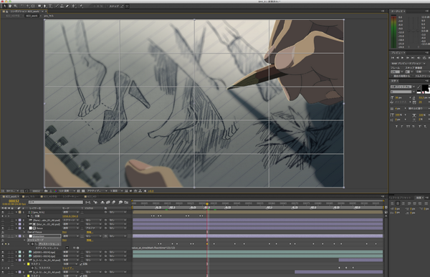The height and width of the screenshot is (277, 430).
Task: Apply faux bold in the Character panel
Action: [397, 126]
